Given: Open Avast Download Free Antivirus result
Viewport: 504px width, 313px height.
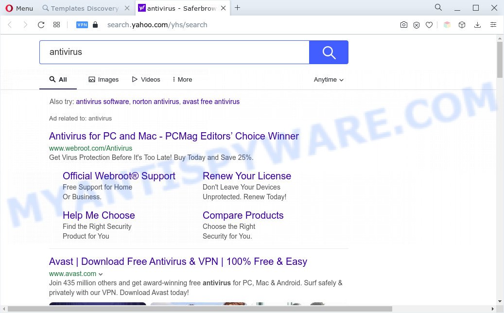Looking at the screenshot, I should (x=178, y=261).
